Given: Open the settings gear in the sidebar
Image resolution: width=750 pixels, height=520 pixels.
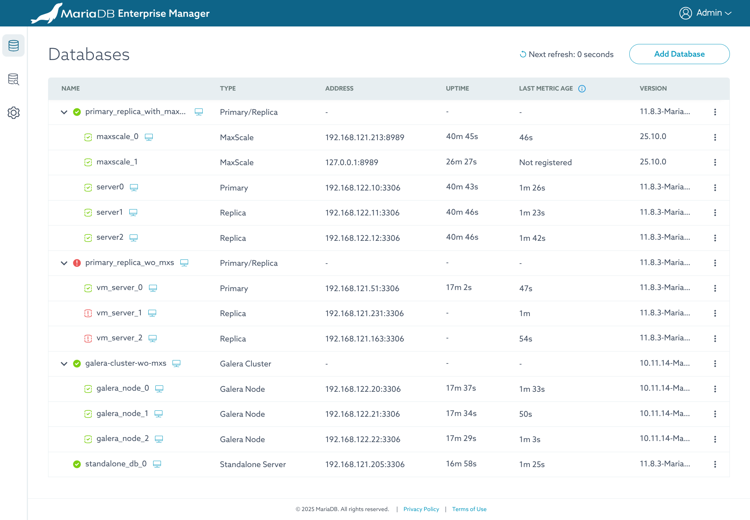Looking at the screenshot, I should coord(13,113).
